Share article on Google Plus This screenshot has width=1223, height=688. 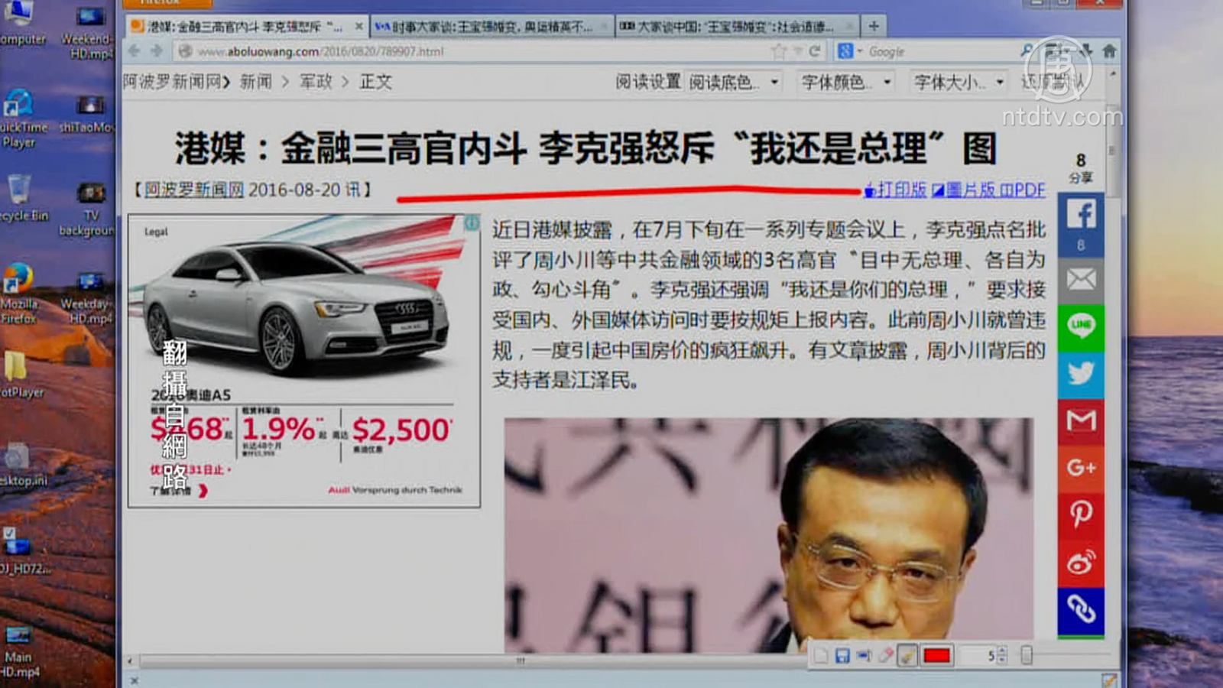1080,467
